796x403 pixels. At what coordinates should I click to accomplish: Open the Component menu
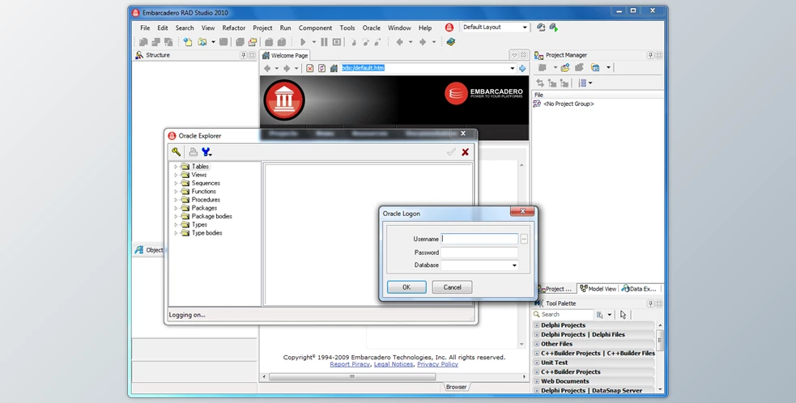(315, 28)
